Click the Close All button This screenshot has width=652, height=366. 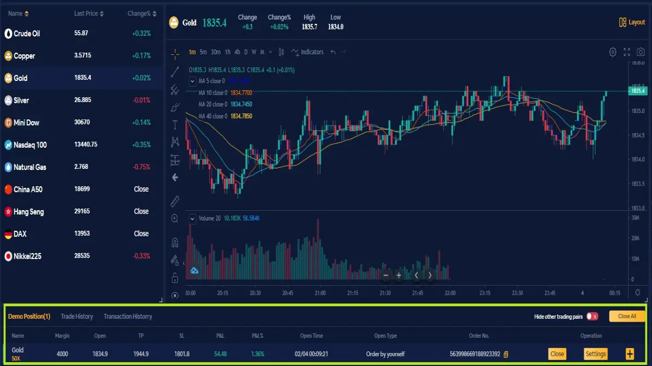[627, 316]
